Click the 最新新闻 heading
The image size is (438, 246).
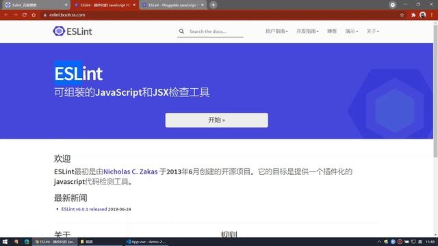click(70, 197)
